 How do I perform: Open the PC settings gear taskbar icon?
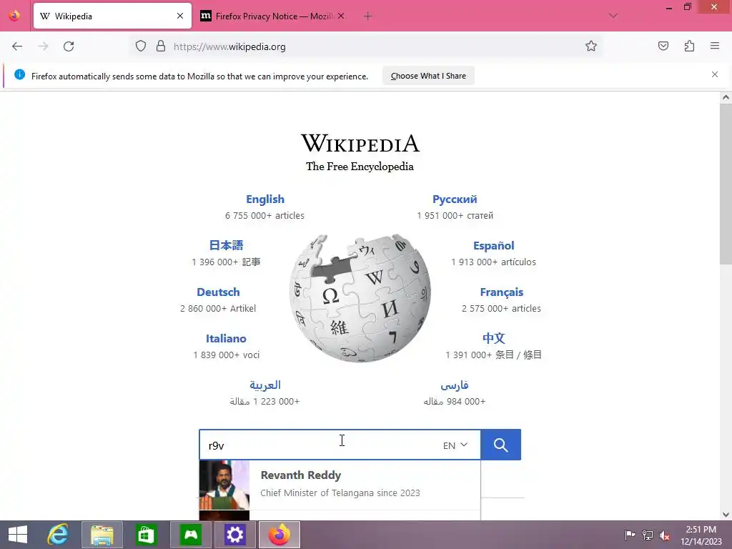tap(234, 535)
